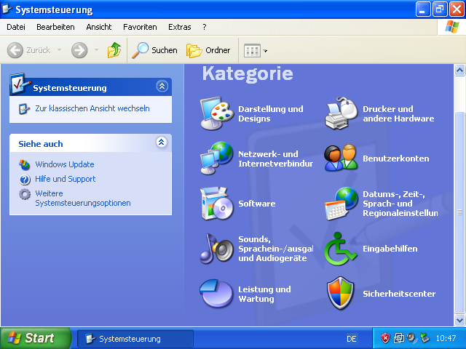This screenshot has width=466, height=349.
Task: Click the gear icon for Weitere Systemsteuerungsoptionen
Action: pos(25,194)
